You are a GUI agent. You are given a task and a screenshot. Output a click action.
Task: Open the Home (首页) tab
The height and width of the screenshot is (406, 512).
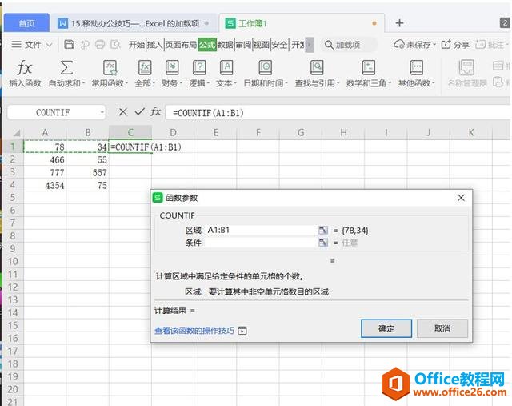(x=26, y=23)
